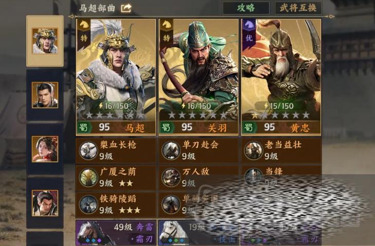Tap the 粜血长枪 skill icon

88,151
